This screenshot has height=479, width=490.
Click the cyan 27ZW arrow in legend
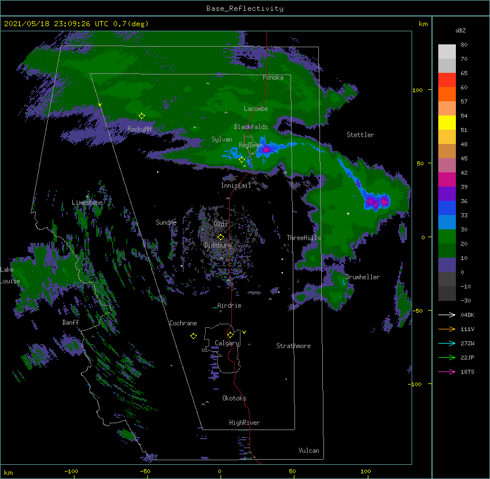[447, 343]
